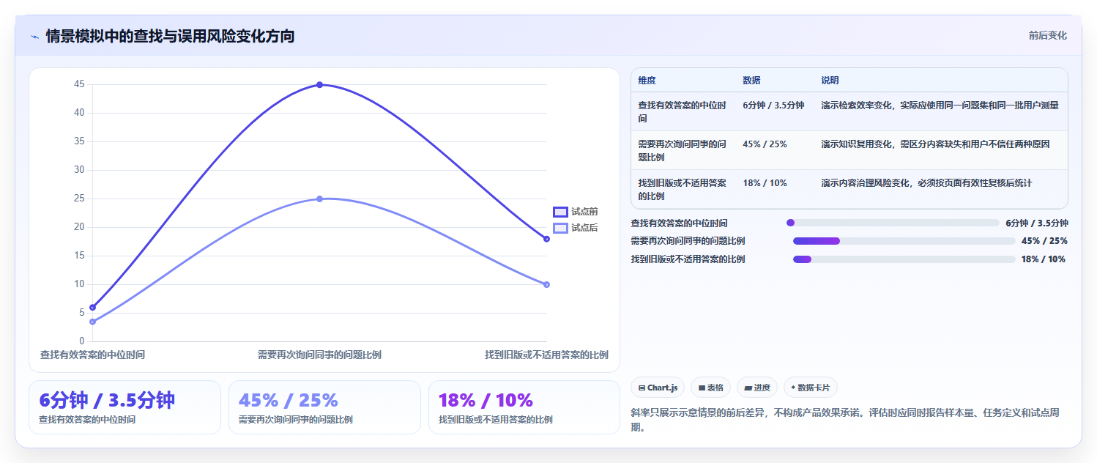Select the Chart.js tag chip
Viewport: 1097px width, 463px height.
pos(658,388)
